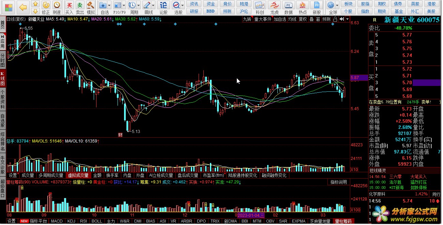Expand the 全球 dropdown arrow
Image resolution: width=443 pixels, height=225 pixels.
[x=337, y=5]
